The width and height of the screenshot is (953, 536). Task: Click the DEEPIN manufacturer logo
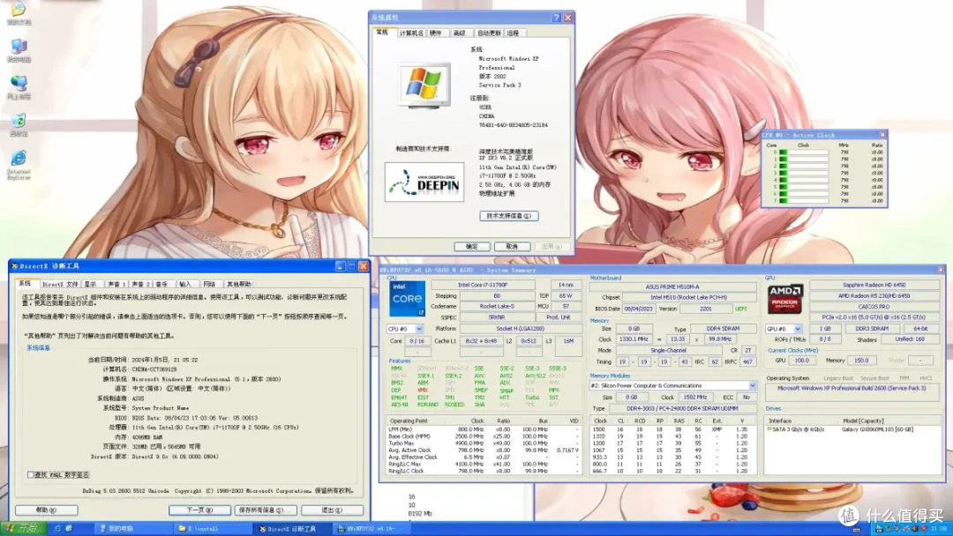[x=424, y=182]
